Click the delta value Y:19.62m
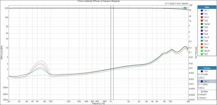Viewport: 217px width, 105px height. [x=202, y=98]
